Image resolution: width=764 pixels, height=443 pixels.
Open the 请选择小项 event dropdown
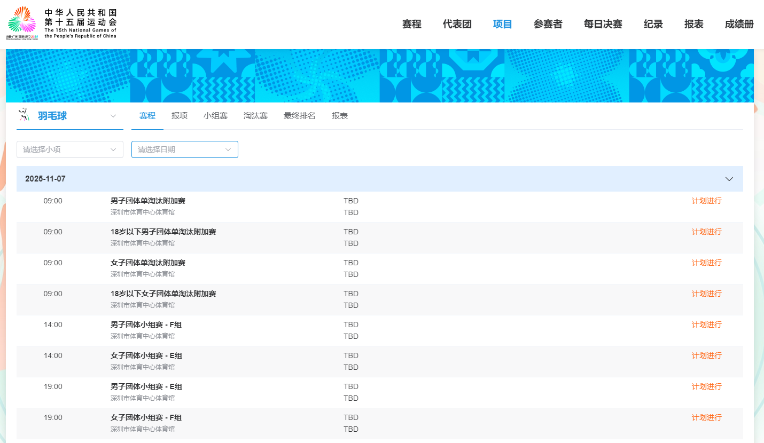point(70,149)
